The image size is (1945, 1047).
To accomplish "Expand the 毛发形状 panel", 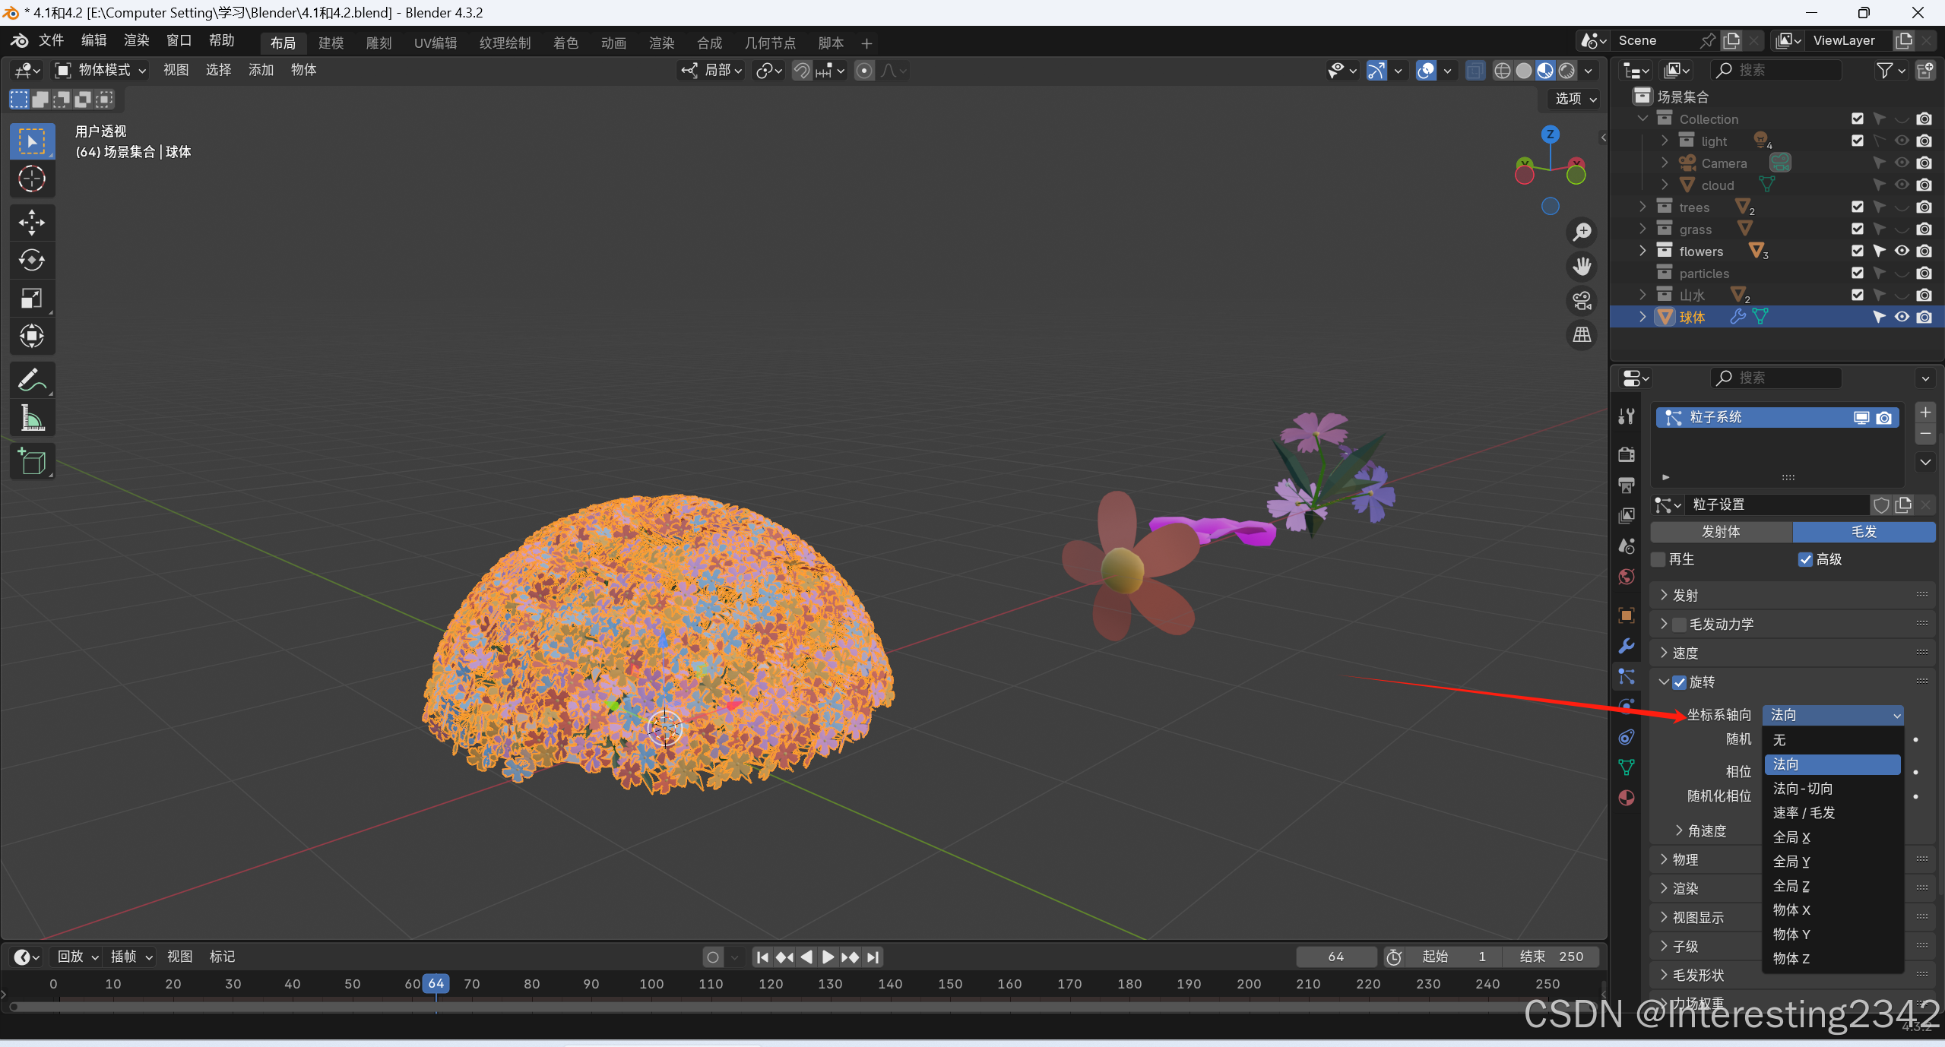I will [1697, 975].
